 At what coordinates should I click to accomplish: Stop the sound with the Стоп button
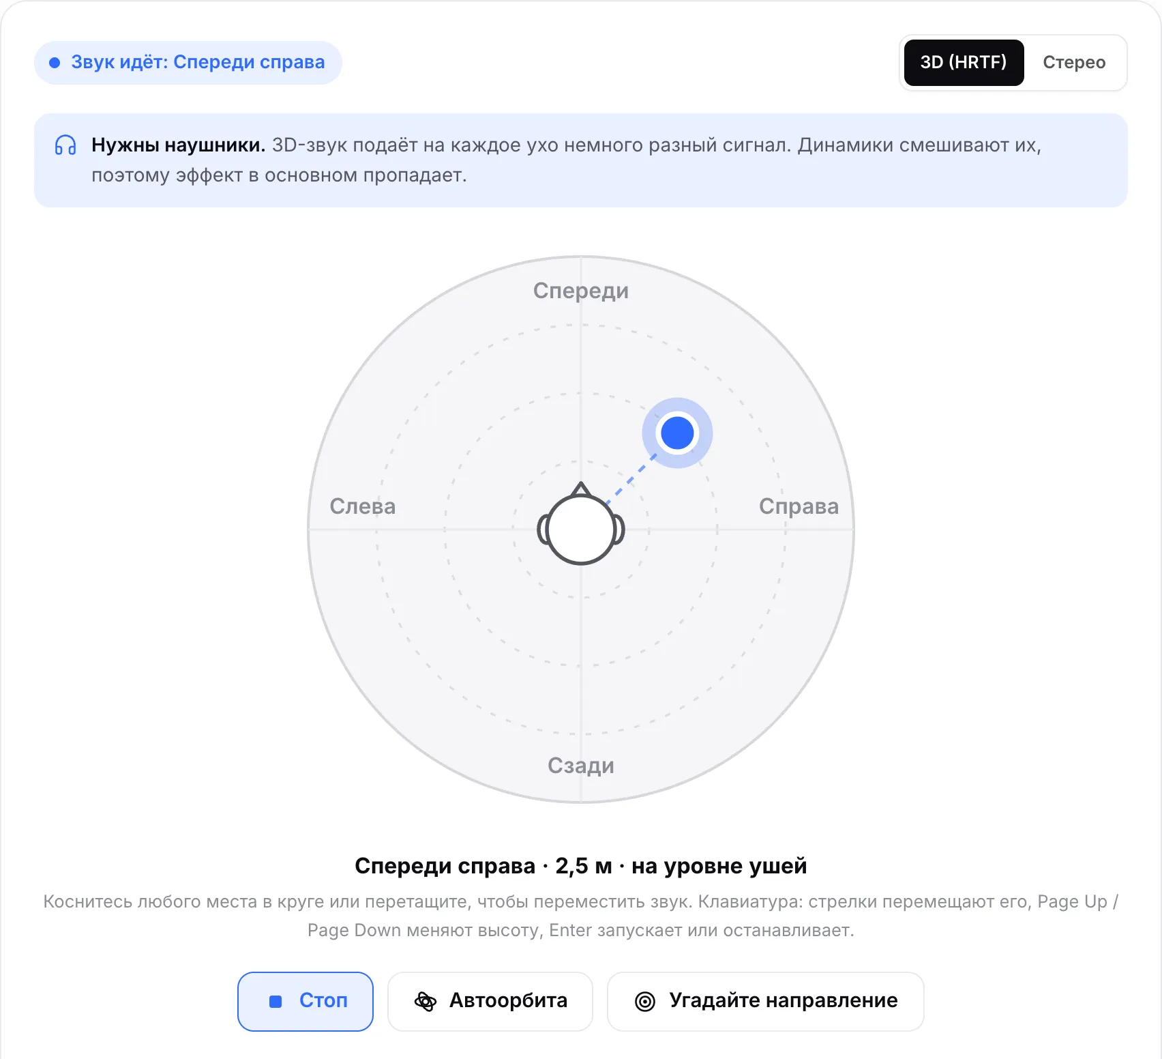click(306, 1001)
